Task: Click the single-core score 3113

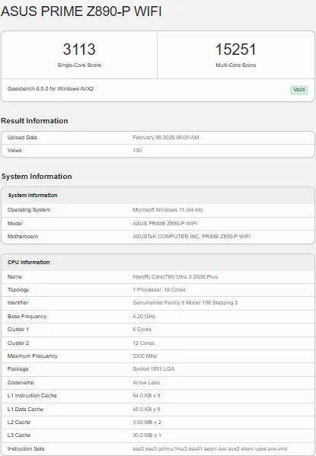Action: tap(79, 49)
